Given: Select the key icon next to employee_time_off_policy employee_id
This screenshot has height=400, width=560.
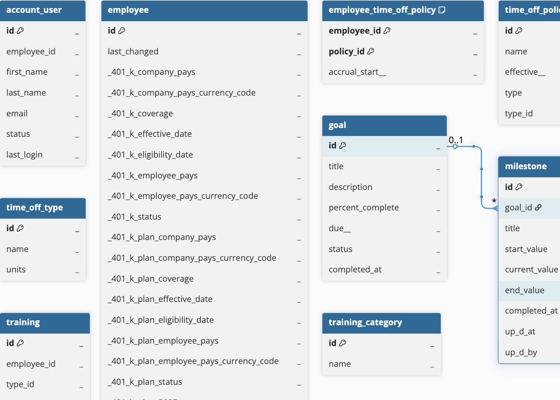Looking at the screenshot, I should point(387,30).
